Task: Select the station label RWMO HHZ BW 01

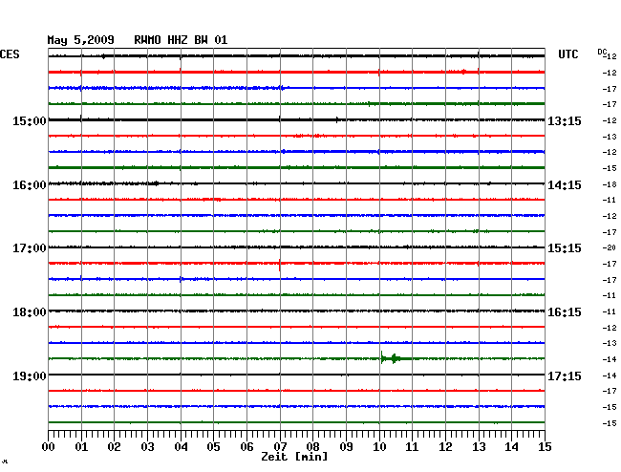Action: point(181,40)
